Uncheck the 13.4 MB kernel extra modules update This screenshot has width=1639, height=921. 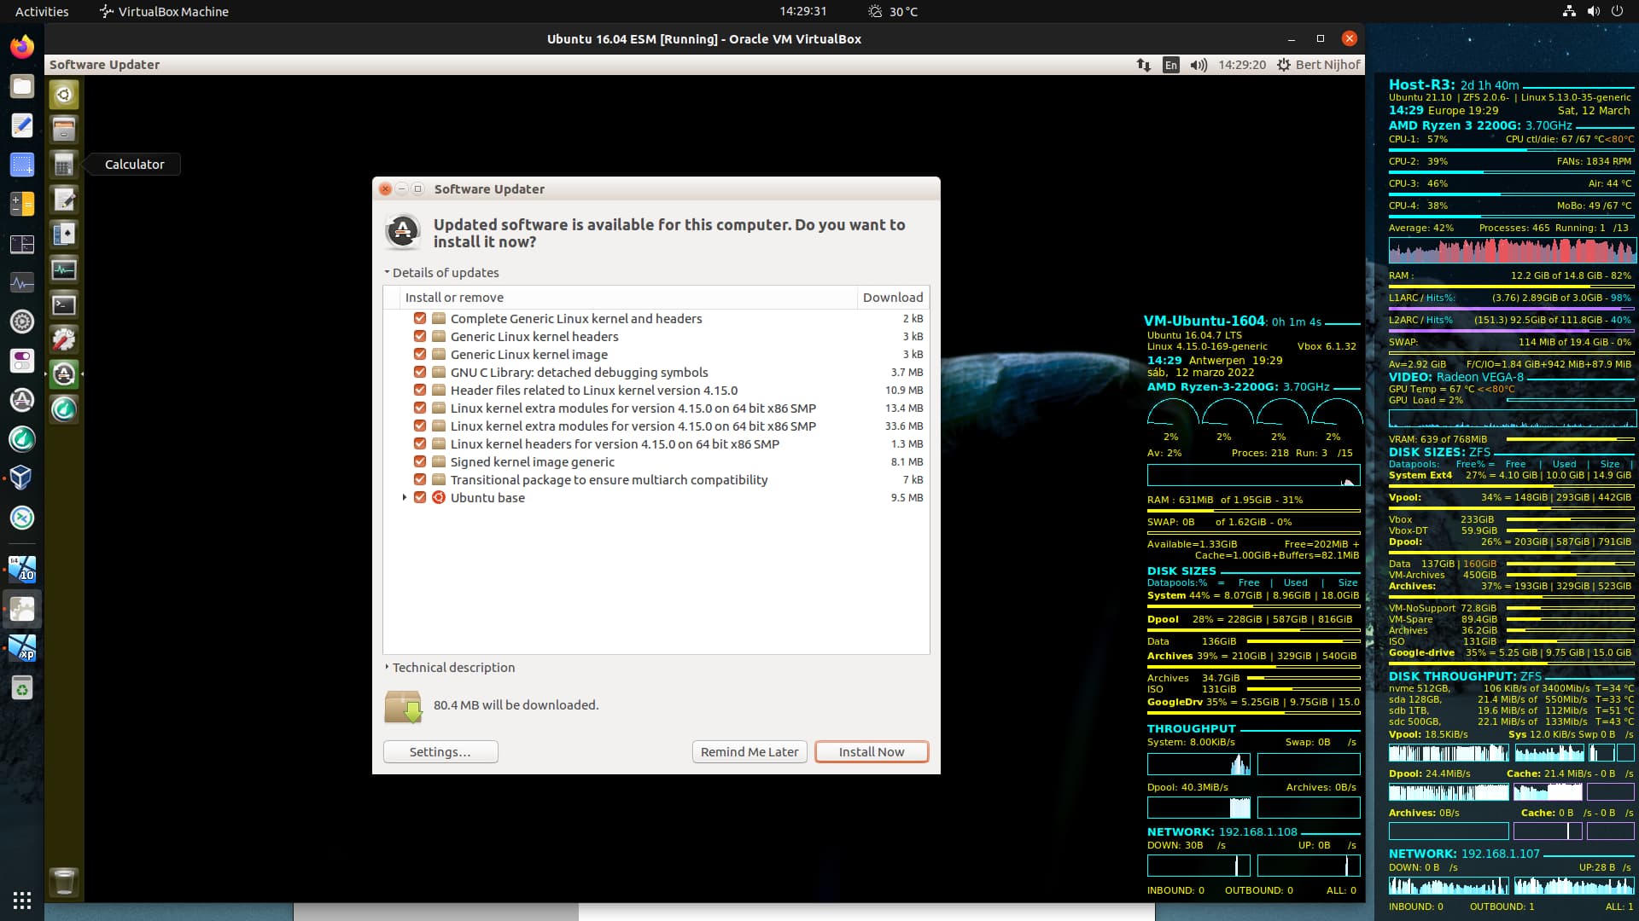coord(419,408)
